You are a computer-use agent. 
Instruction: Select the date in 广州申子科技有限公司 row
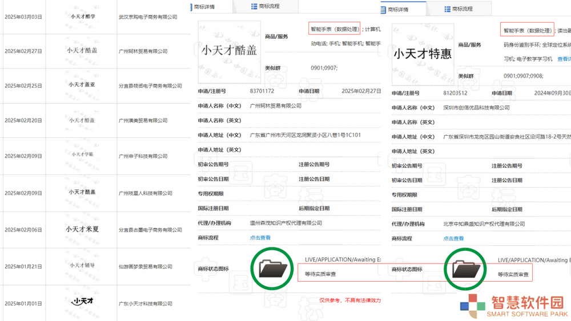tap(23, 156)
